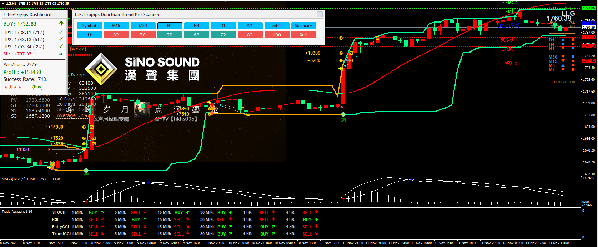Click the M15 score cell showing 82
This screenshot has height=247, width=598.
tap(116, 35)
